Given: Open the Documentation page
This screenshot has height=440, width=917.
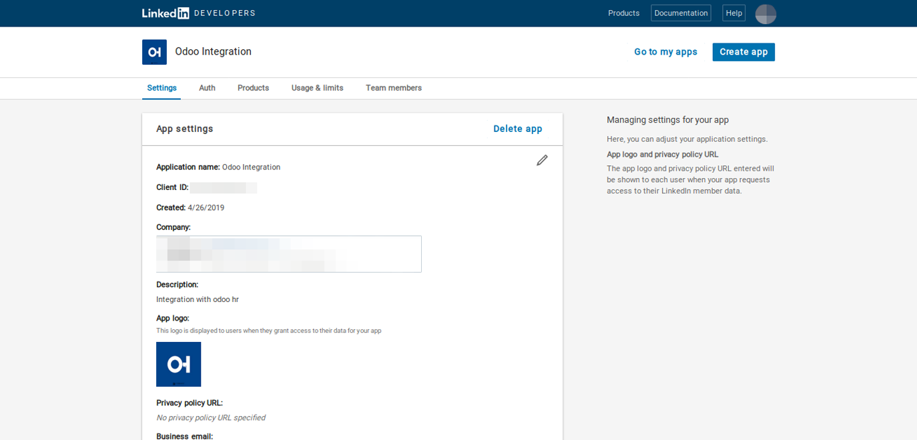Looking at the screenshot, I should [x=681, y=13].
